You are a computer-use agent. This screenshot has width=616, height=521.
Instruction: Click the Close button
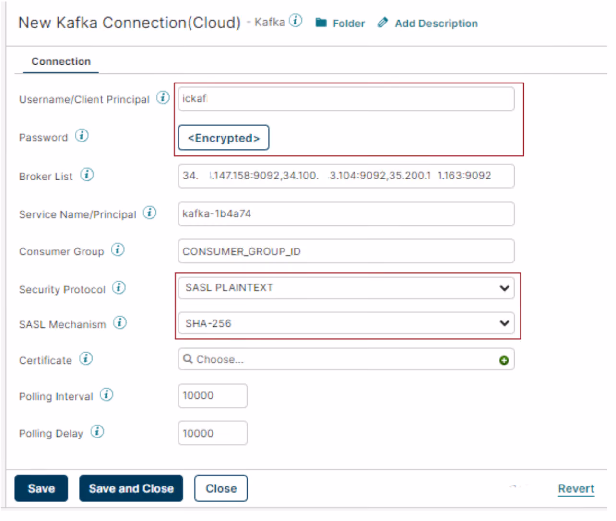[x=221, y=488]
